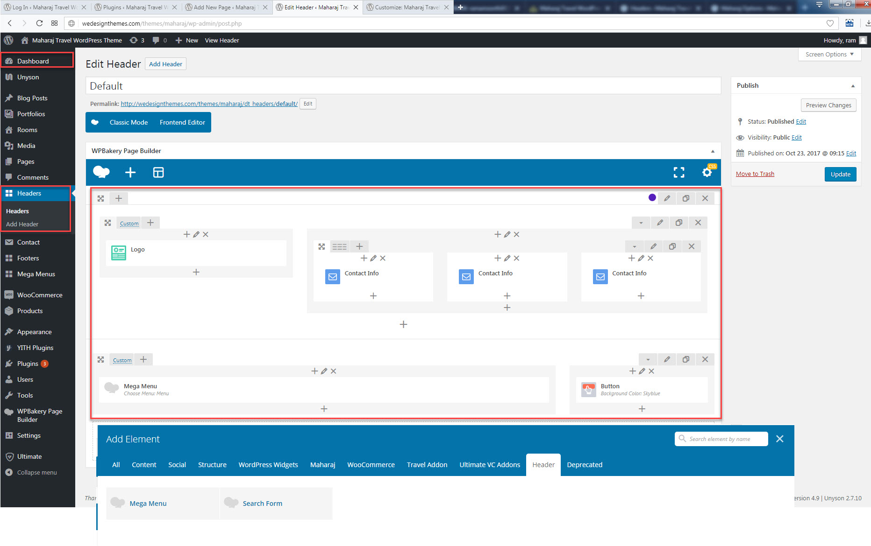Collapse the Publish panel
Screen dimensions: 871x546
[x=853, y=86]
